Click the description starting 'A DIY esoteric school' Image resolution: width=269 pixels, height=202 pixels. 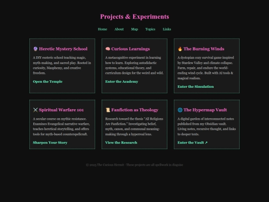point(62,65)
